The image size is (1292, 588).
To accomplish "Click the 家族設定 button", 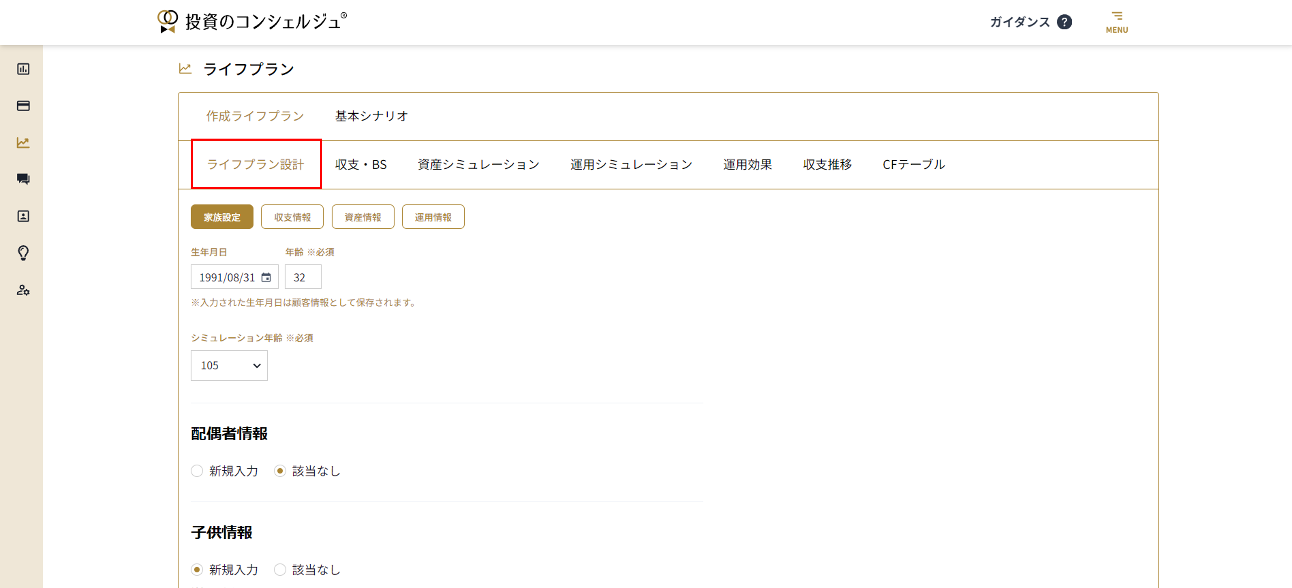I will pos(222,217).
